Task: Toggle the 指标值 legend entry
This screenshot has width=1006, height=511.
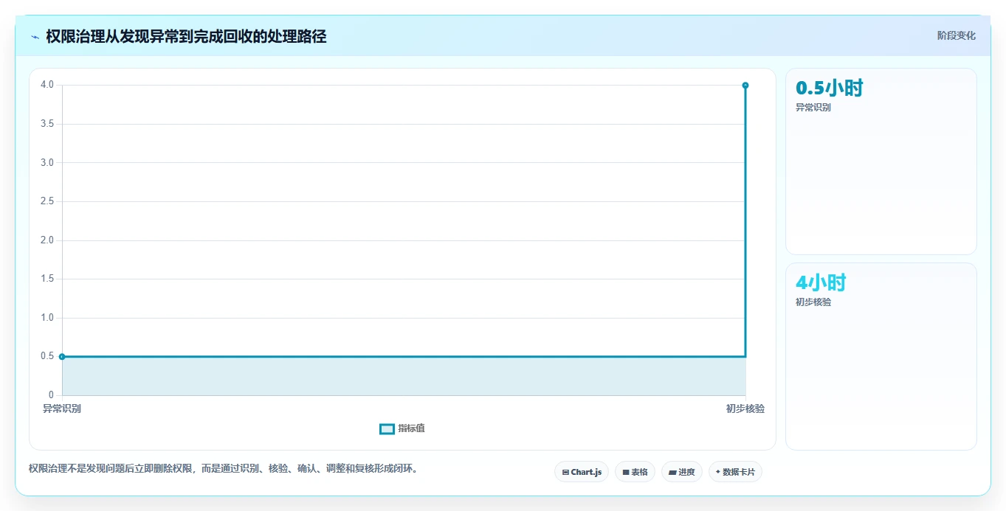Action: pyautogui.click(x=402, y=429)
